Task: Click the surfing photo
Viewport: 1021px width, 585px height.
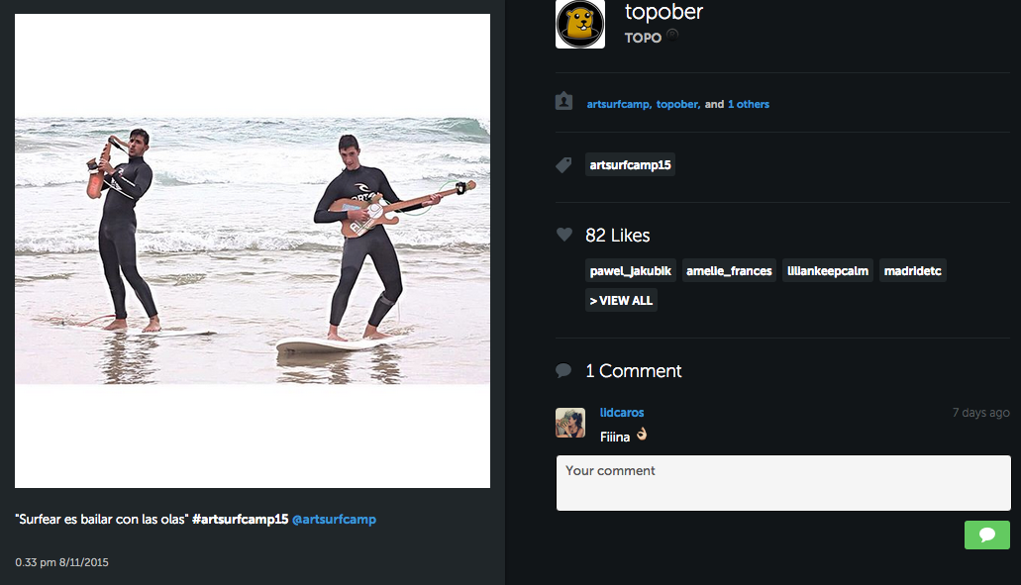Action: (x=251, y=249)
